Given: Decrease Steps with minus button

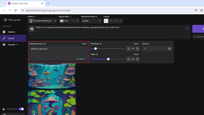Looking at the screenshot, I should click(x=129, y=59).
